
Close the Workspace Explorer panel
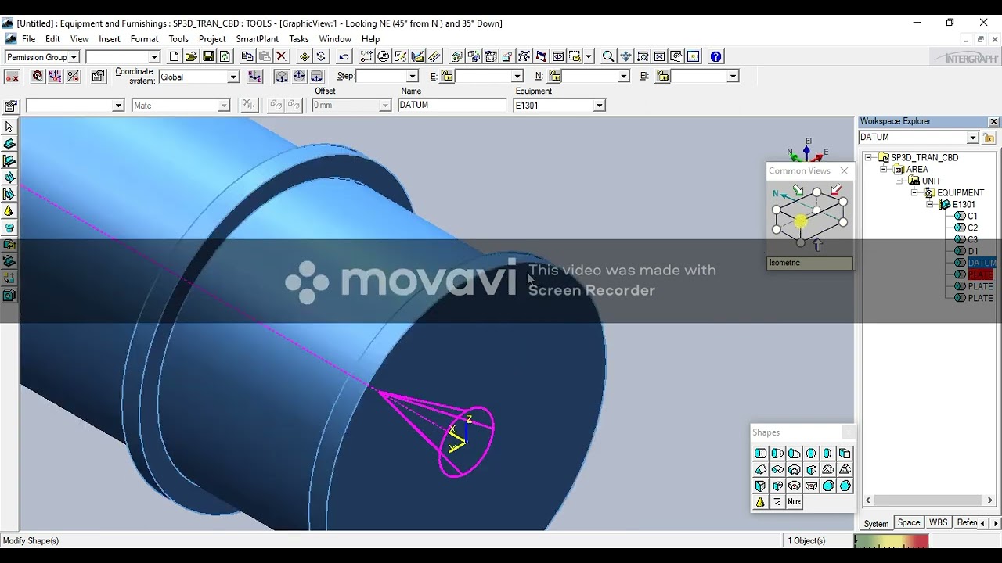pos(993,122)
